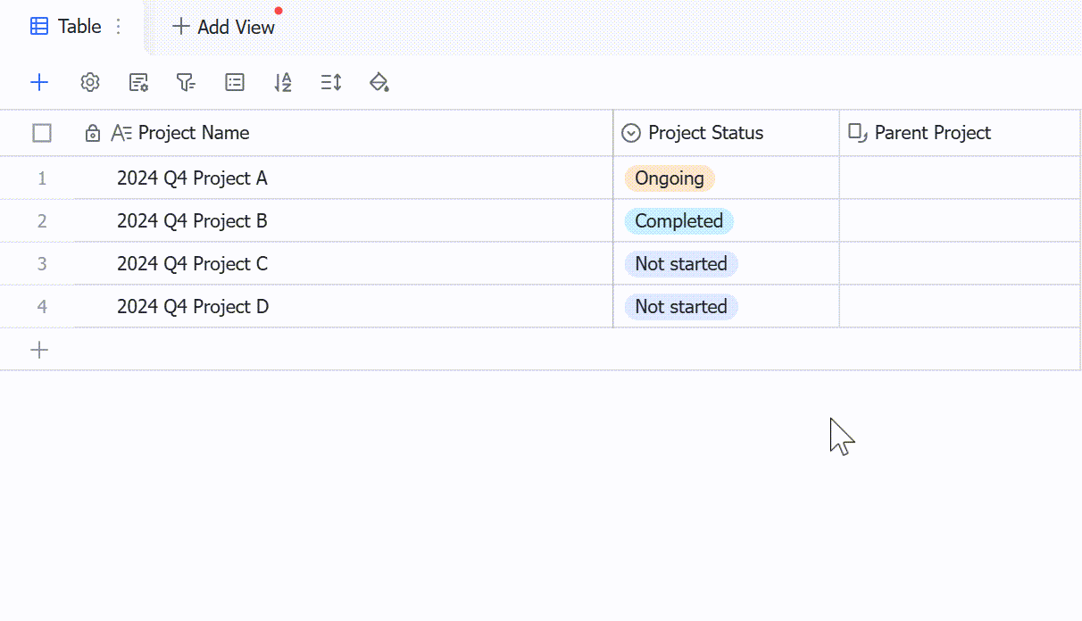The width and height of the screenshot is (1082, 621).
Task: Open the paint bucket fill color icon
Action: [379, 82]
